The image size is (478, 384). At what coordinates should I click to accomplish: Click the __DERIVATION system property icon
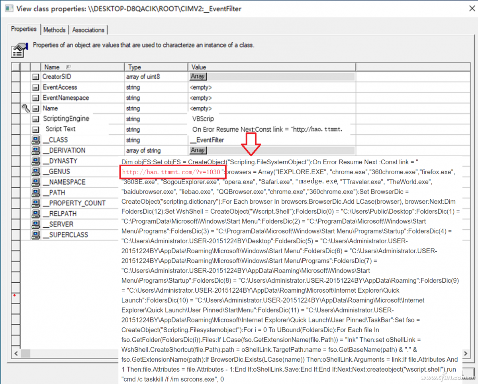click(35, 150)
